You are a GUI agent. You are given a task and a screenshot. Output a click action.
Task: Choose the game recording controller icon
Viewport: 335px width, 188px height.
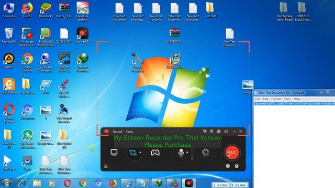pyautogui.click(x=155, y=152)
